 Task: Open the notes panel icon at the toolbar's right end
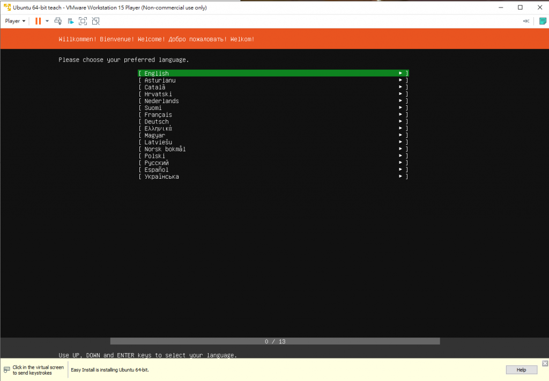(543, 21)
